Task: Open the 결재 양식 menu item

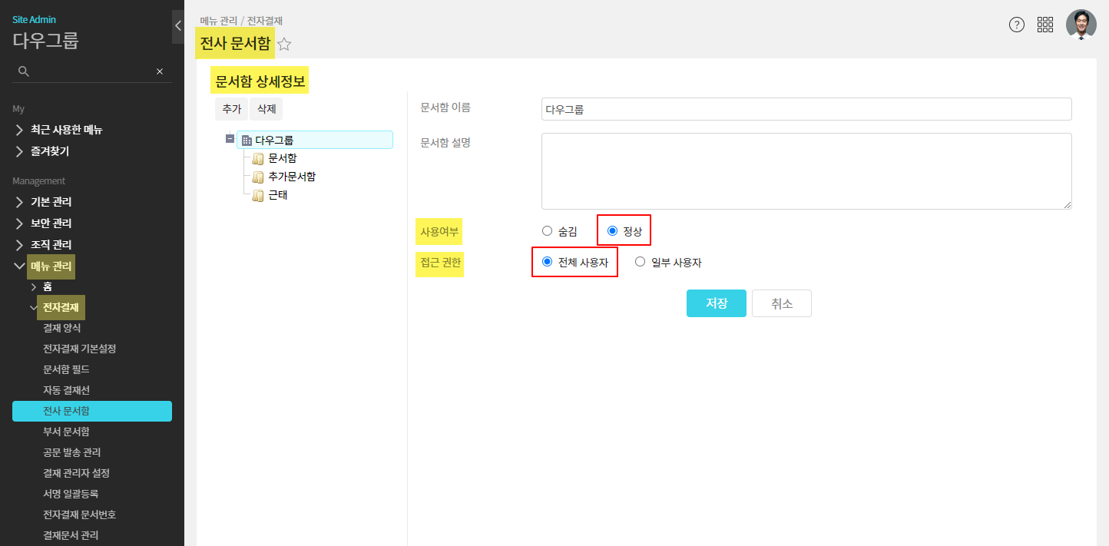Action: pos(62,328)
